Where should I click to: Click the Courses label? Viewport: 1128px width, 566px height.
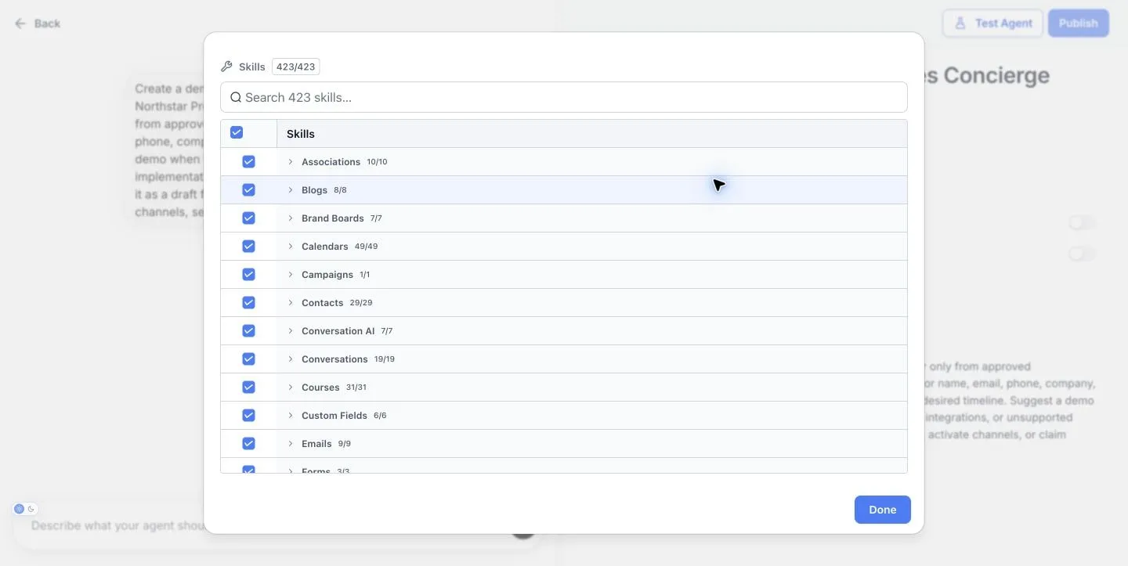pyautogui.click(x=320, y=388)
